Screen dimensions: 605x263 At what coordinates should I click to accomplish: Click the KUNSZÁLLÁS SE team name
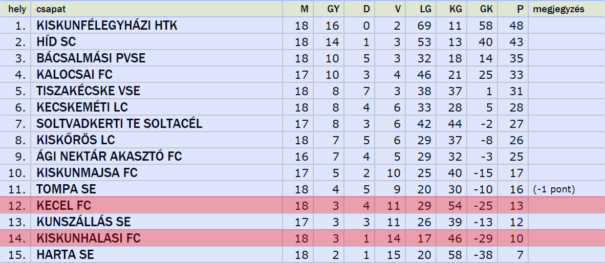[x=84, y=222]
